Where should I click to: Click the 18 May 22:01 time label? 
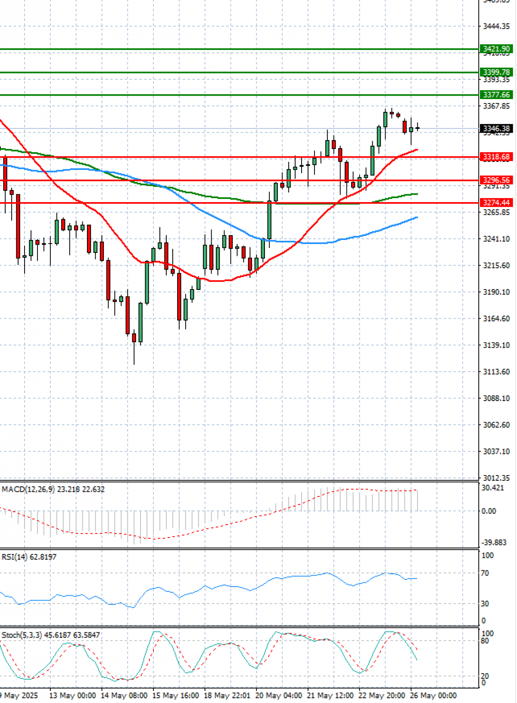pos(227,696)
